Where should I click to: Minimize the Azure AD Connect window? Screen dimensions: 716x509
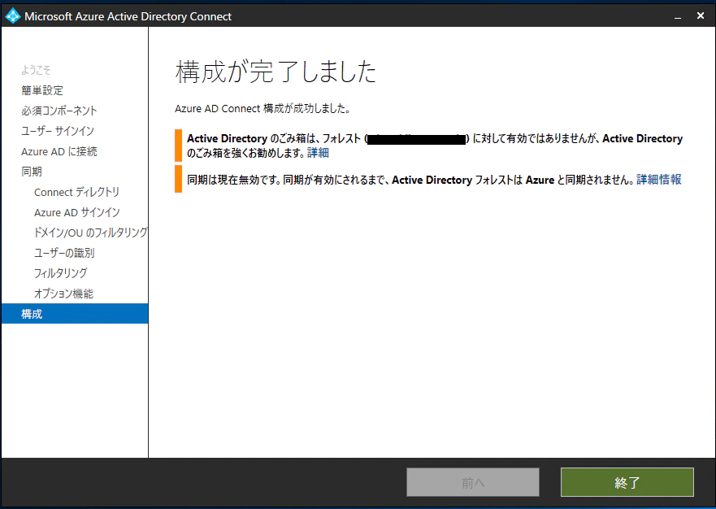click(x=678, y=16)
